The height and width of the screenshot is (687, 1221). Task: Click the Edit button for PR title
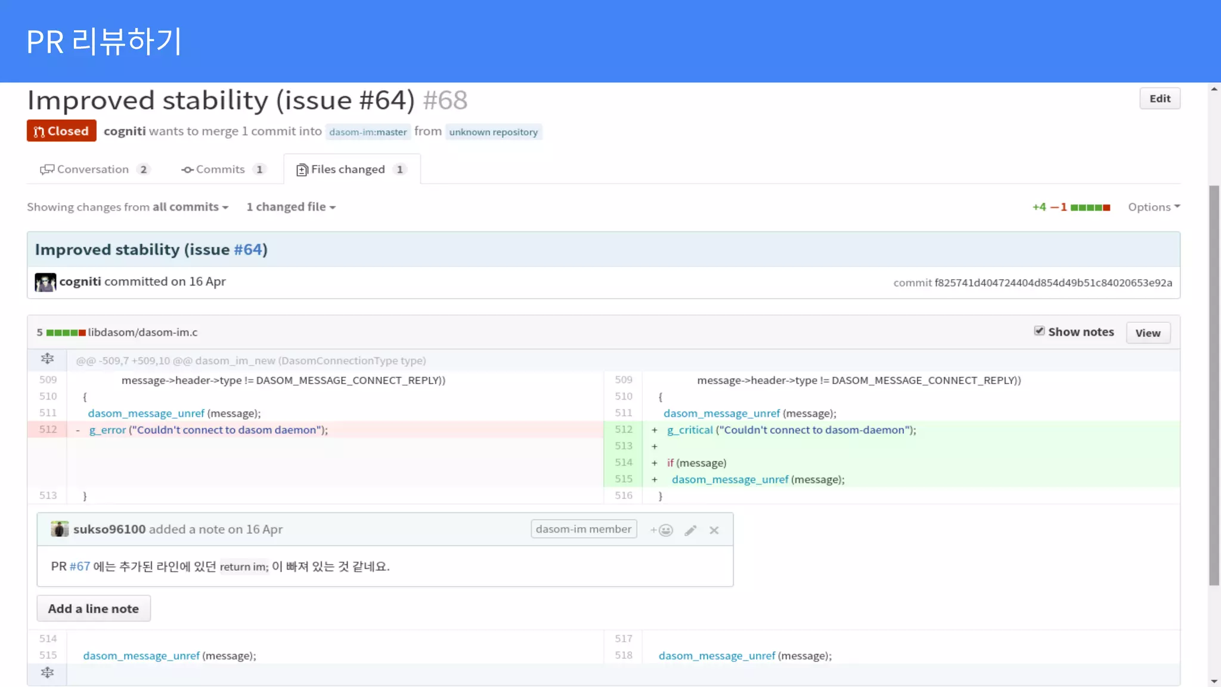click(1160, 98)
